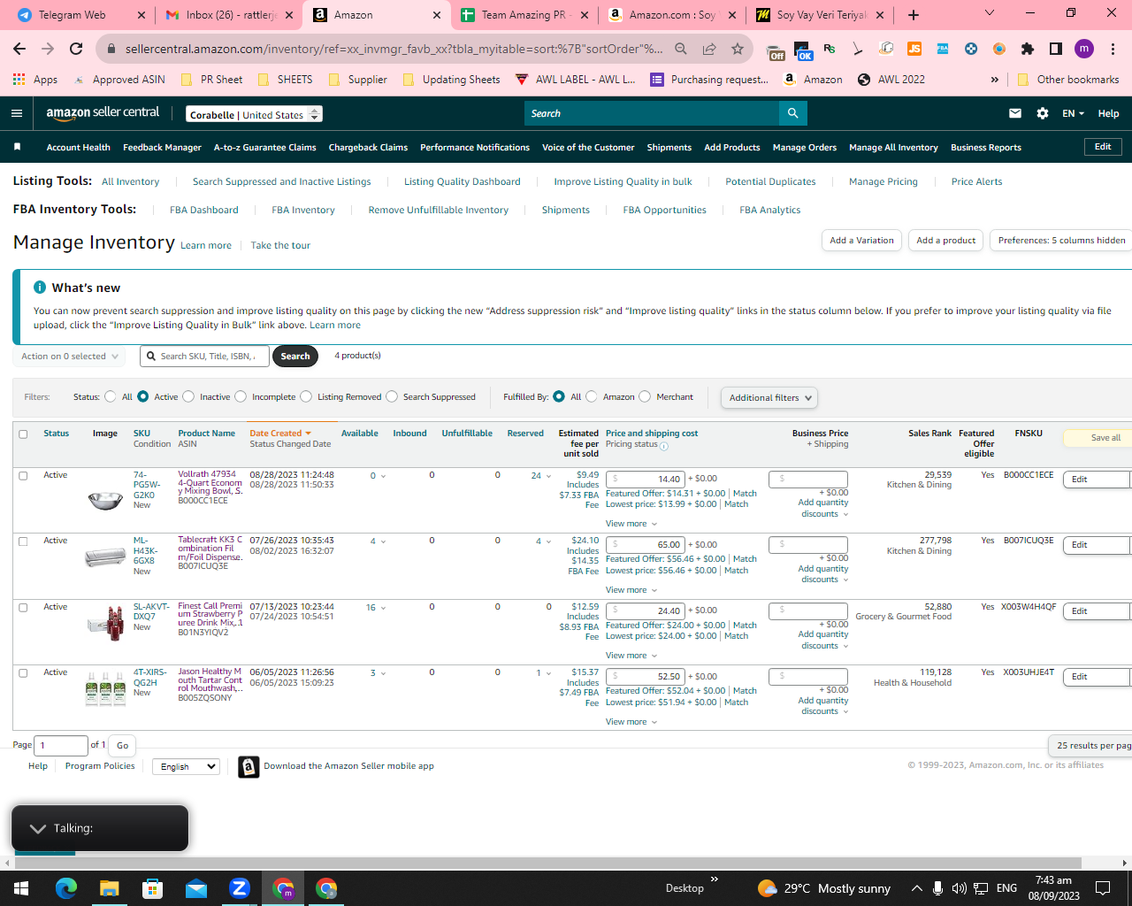Open the Seller Central hamburger menu
The height and width of the screenshot is (906, 1132).
pos(16,113)
